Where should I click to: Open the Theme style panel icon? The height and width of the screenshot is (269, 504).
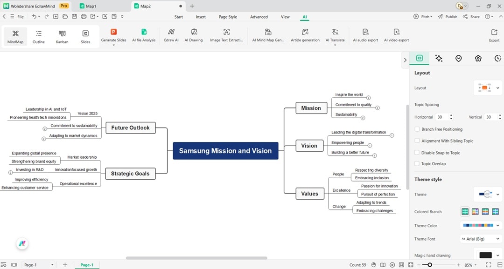tap(439, 58)
